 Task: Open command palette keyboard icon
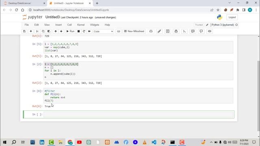coord(119,31)
